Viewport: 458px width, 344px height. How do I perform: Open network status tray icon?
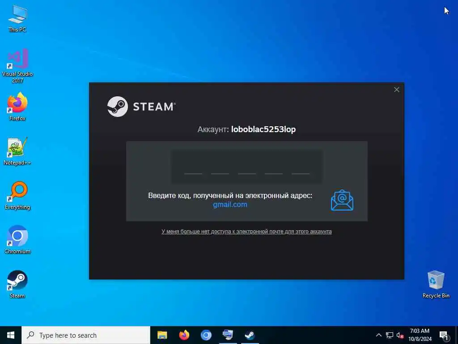tap(390, 335)
